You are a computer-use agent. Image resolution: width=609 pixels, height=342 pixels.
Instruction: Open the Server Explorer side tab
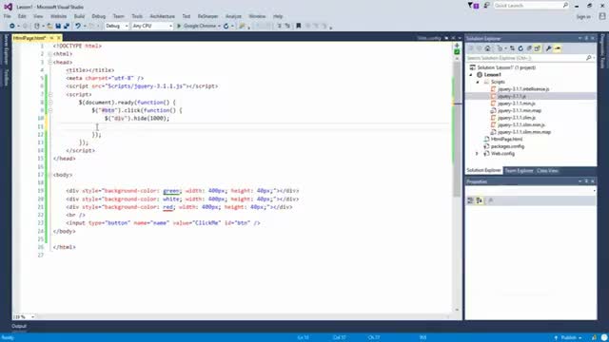(x=6, y=49)
